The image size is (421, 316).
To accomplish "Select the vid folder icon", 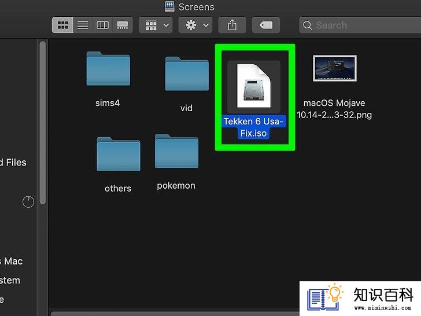I will pos(187,74).
